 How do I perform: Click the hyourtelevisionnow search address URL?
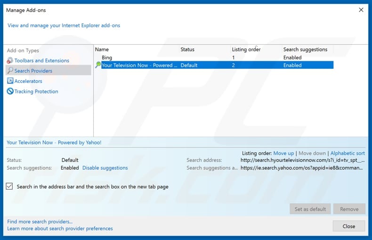pos(302,160)
